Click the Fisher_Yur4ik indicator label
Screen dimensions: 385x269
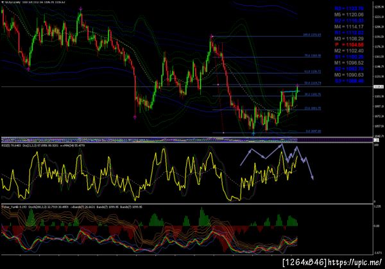(14, 207)
